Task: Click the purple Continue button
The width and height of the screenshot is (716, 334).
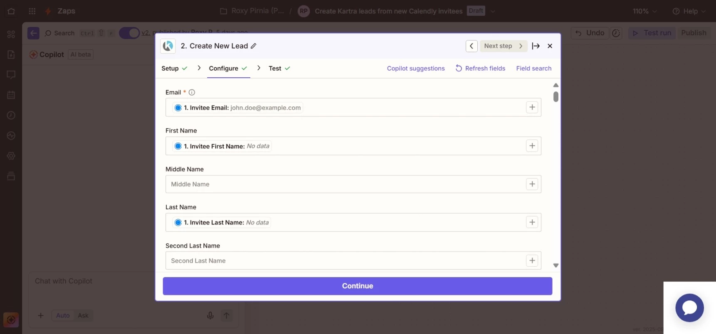Action: point(358,286)
